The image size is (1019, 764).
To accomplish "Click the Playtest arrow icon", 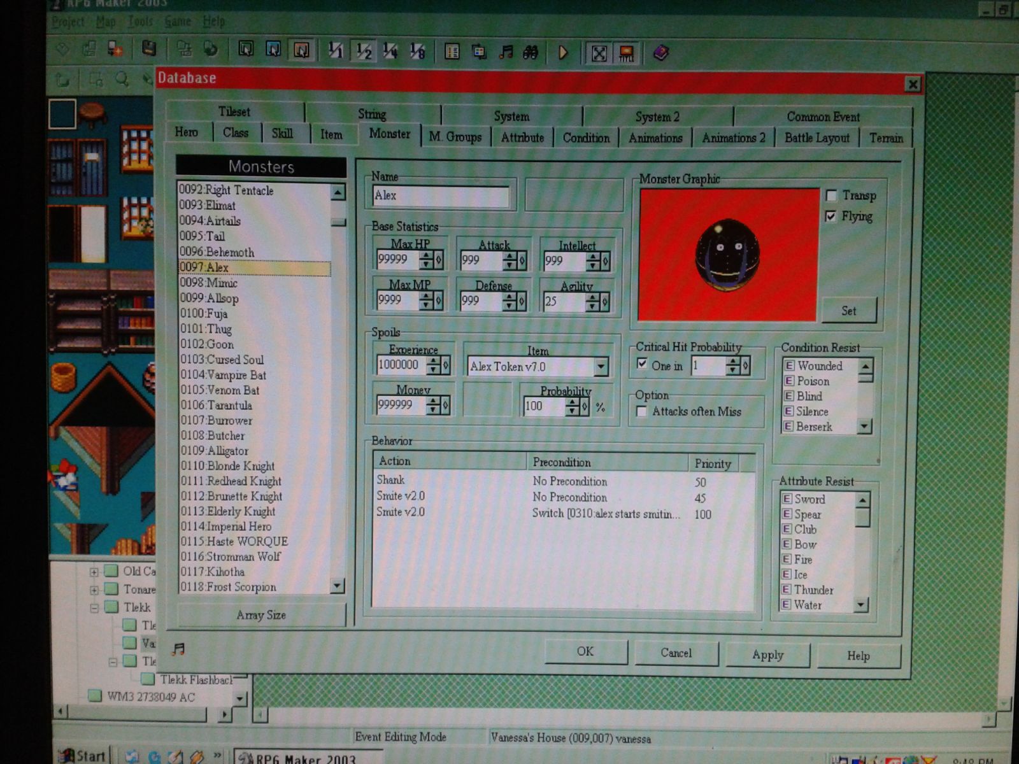I will pos(563,52).
